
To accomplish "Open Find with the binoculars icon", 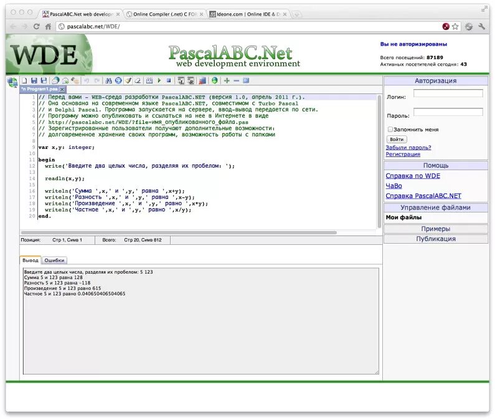I will point(108,80).
